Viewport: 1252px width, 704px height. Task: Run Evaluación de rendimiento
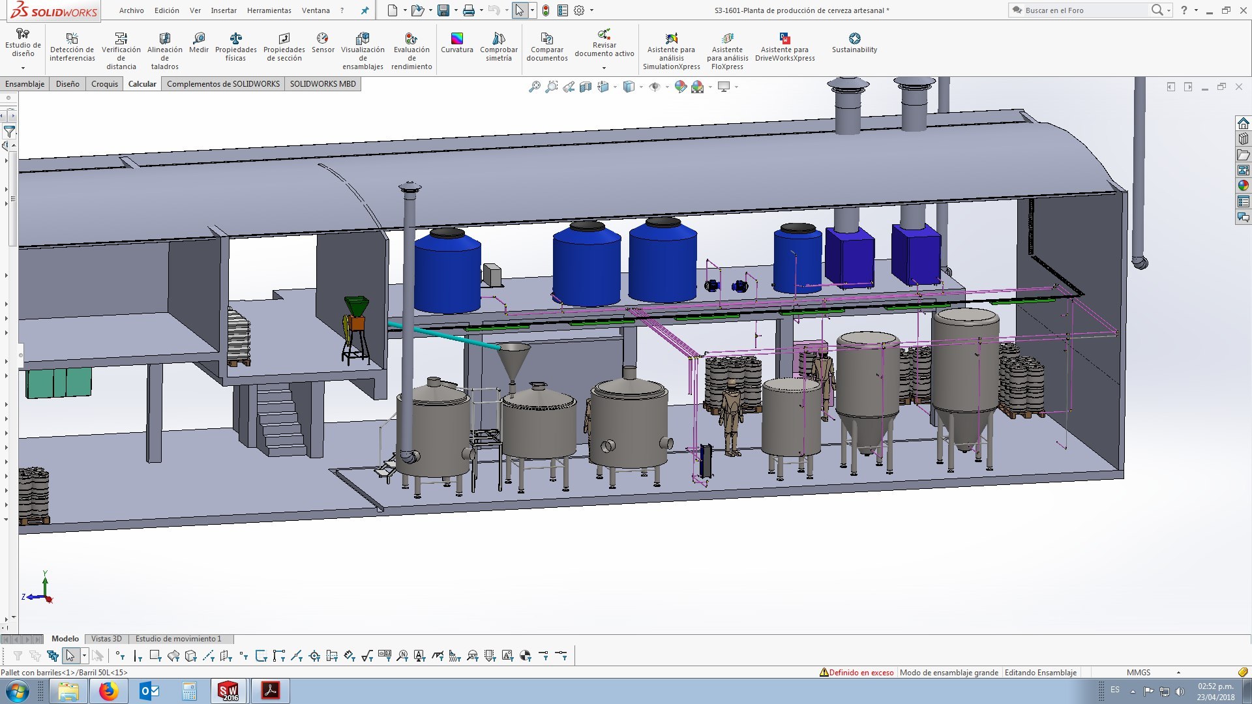[x=411, y=51]
